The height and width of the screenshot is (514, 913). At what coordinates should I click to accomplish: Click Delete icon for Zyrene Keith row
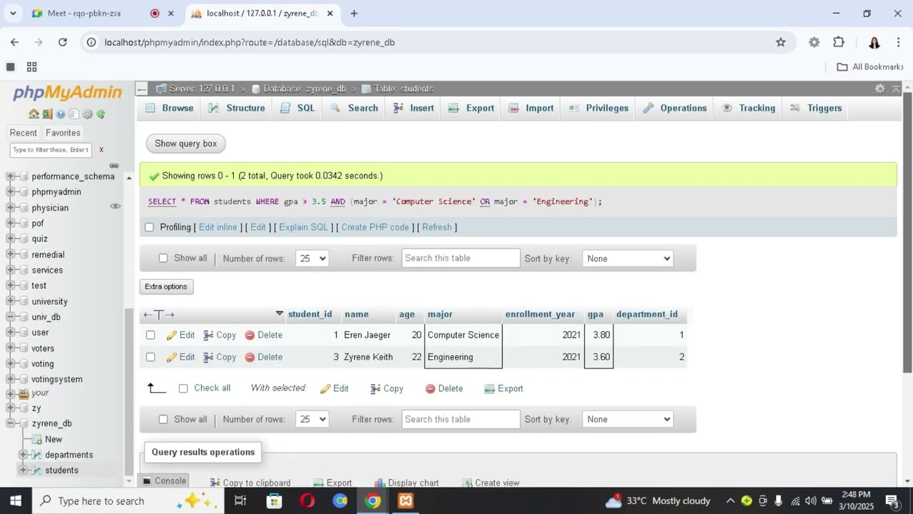click(250, 358)
